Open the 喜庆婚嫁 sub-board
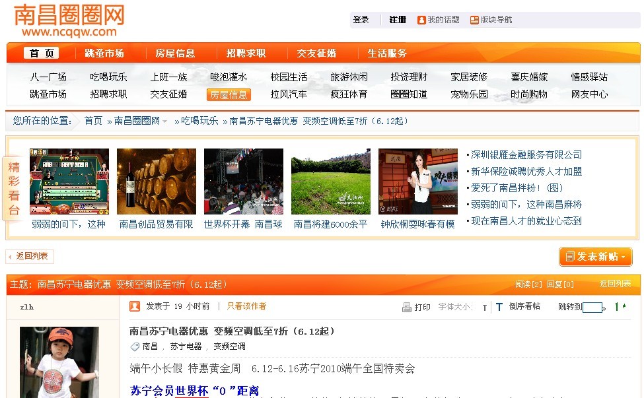 (529, 77)
